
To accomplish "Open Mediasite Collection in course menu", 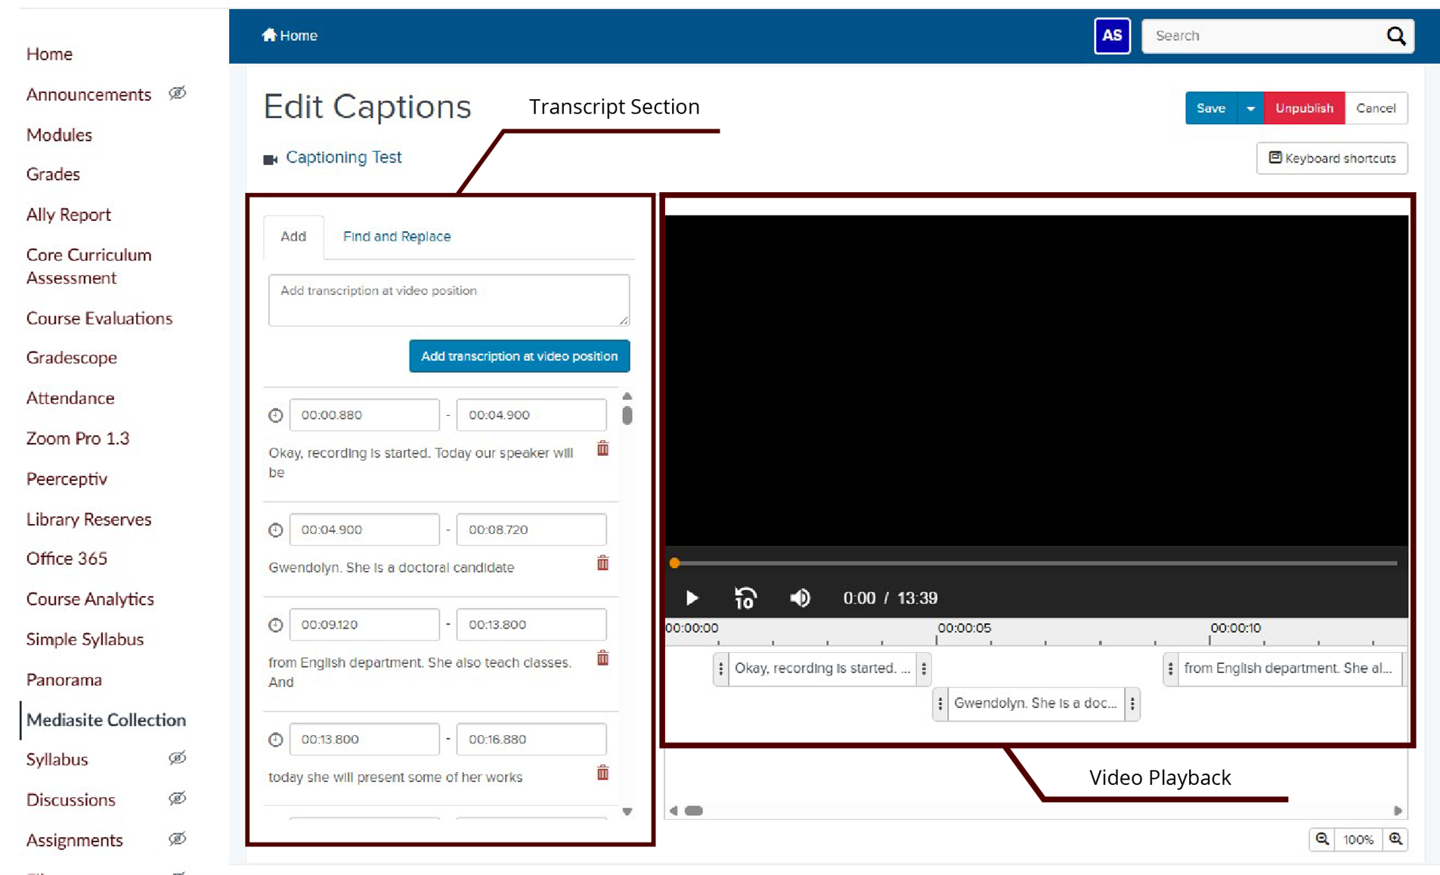I will 106,720.
